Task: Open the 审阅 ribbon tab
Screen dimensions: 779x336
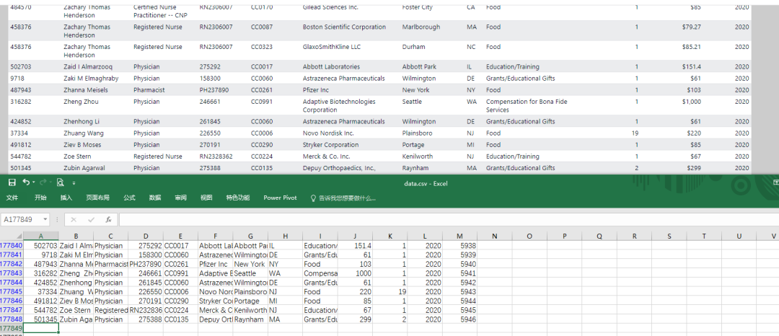Action: 180,198
